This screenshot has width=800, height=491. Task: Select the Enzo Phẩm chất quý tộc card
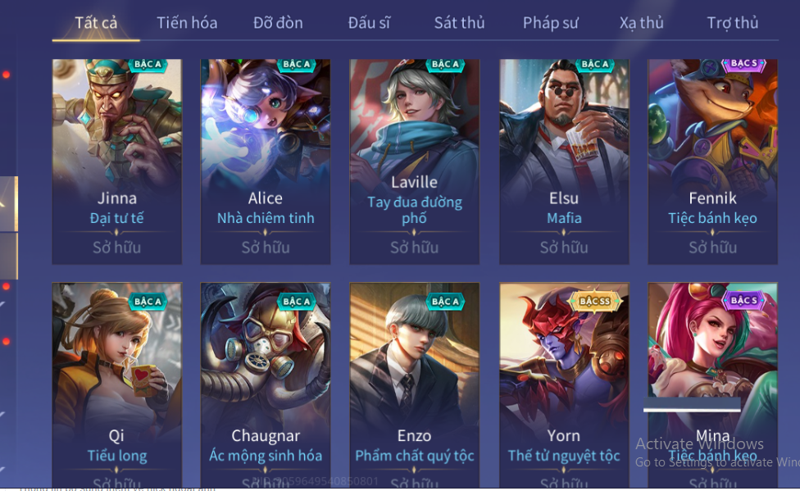pyautogui.click(x=414, y=384)
